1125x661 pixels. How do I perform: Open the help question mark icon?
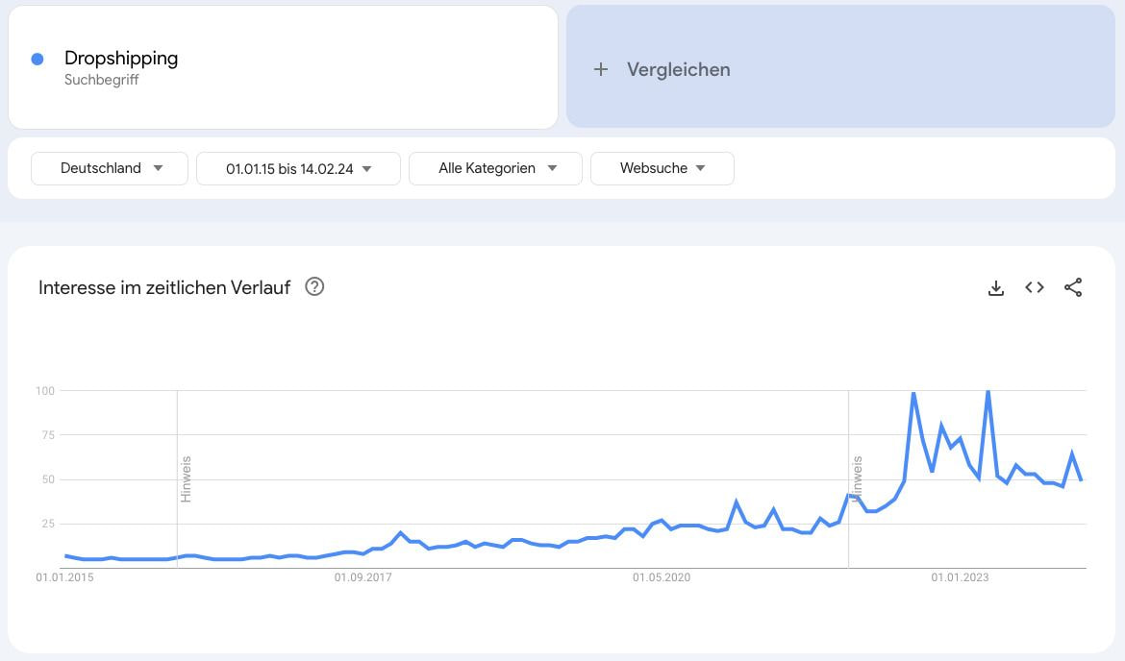[x=314, y=286]
